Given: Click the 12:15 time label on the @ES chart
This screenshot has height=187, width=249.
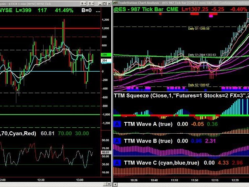Looking at the screenshot, I should 215,180.
